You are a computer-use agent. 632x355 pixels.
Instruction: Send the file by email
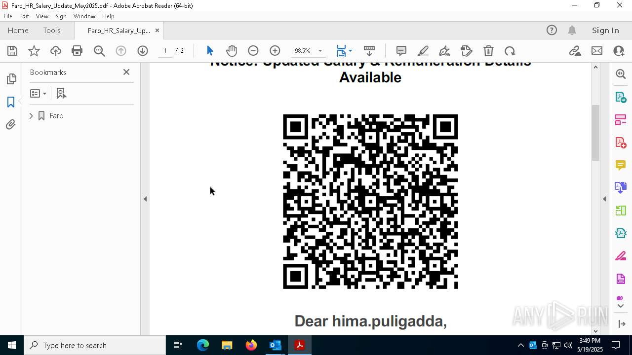click(x=597, y=51)
